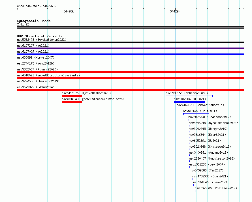Click the red bar for esv3573979
The height and width of the screenshot is (202, 252).
[x=130, y=90]
